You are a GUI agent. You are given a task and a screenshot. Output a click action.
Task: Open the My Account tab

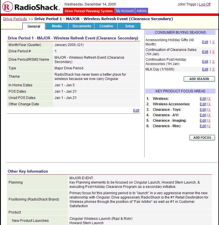click(x=125, y=11)
